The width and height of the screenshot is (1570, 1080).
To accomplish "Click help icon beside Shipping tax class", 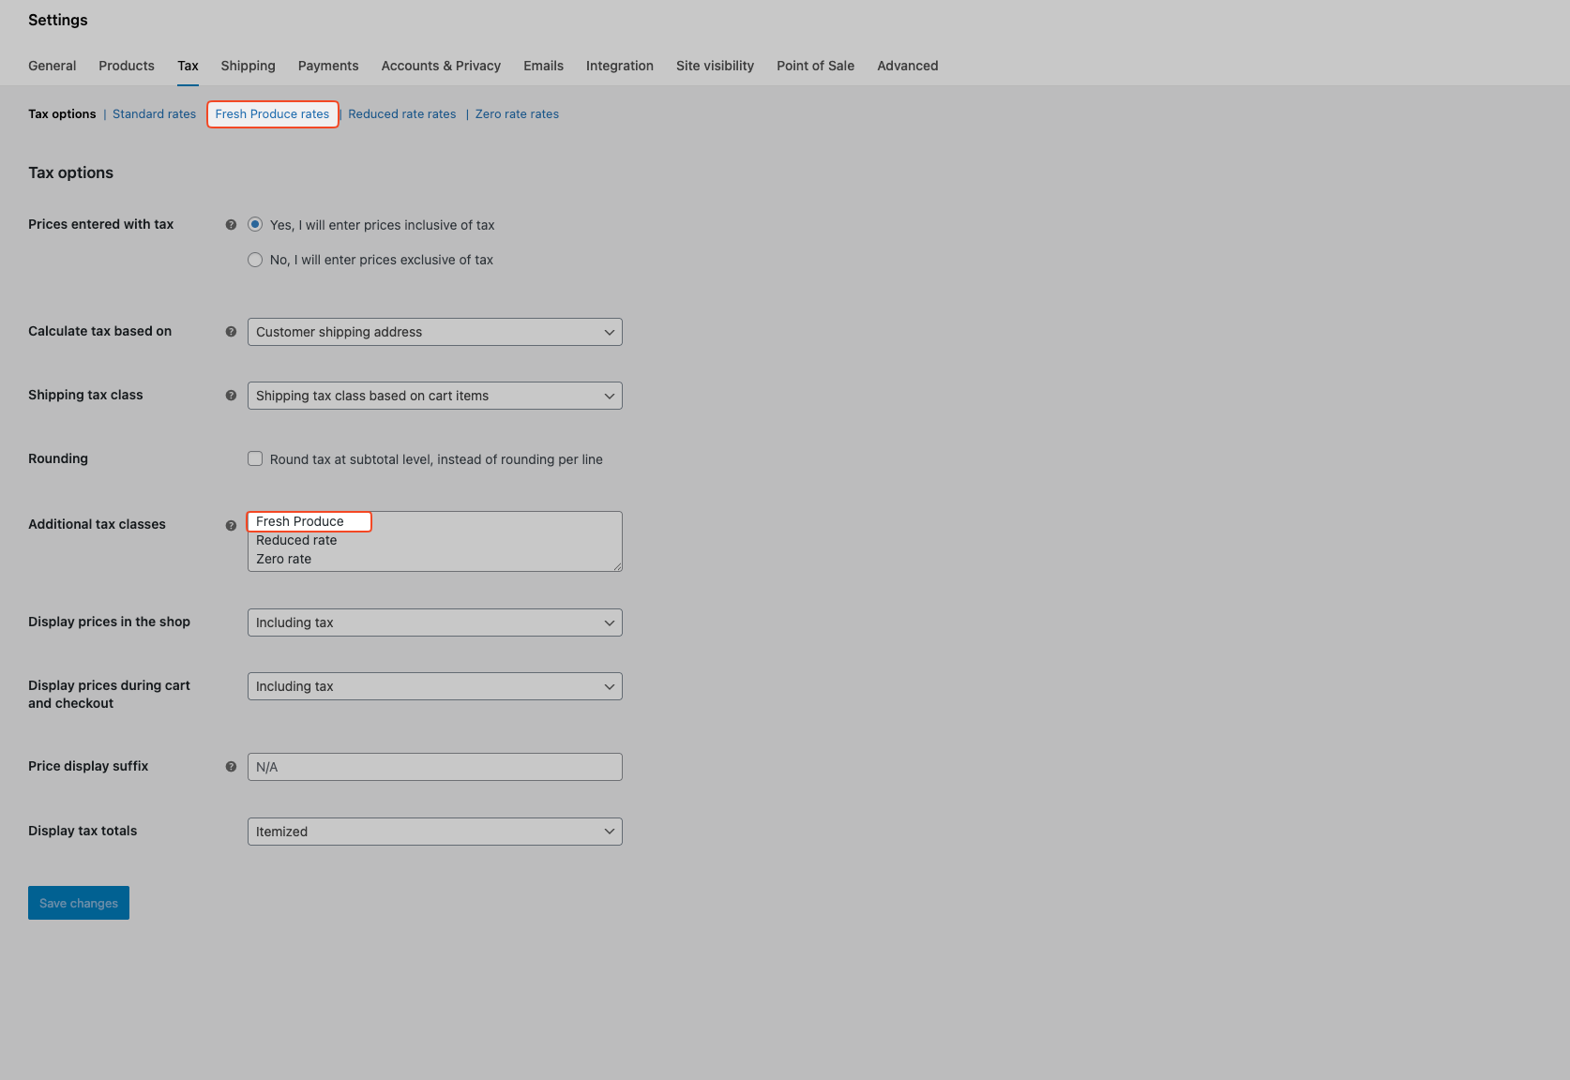I will (x=231, y=396).
